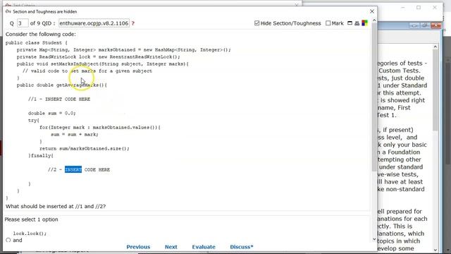Image resolution: width=451 pixels, height=254 pixels.
Task: Click the QID field enthuware.ocpjp.v8.2.1106
Action: coord(94,23)
